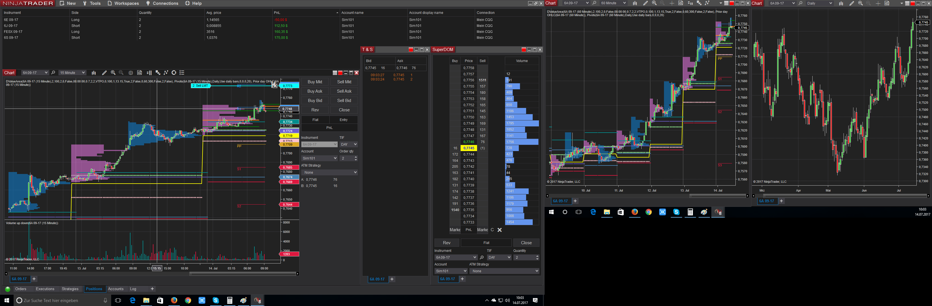Open the Workspaces menu
The width and height of the screenshot is (932, 306).
click(x=123, y=3)
